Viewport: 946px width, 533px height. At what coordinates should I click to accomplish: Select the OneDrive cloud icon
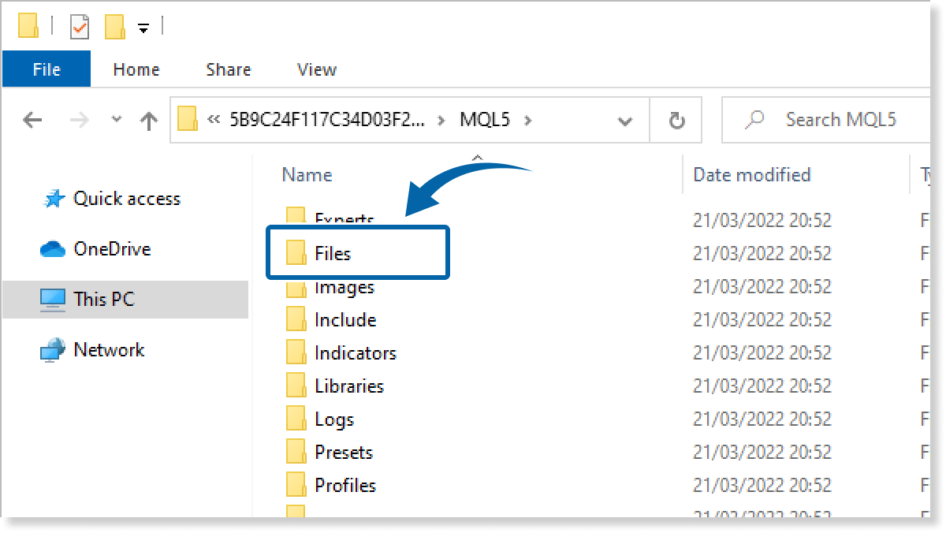click(52, 249)
